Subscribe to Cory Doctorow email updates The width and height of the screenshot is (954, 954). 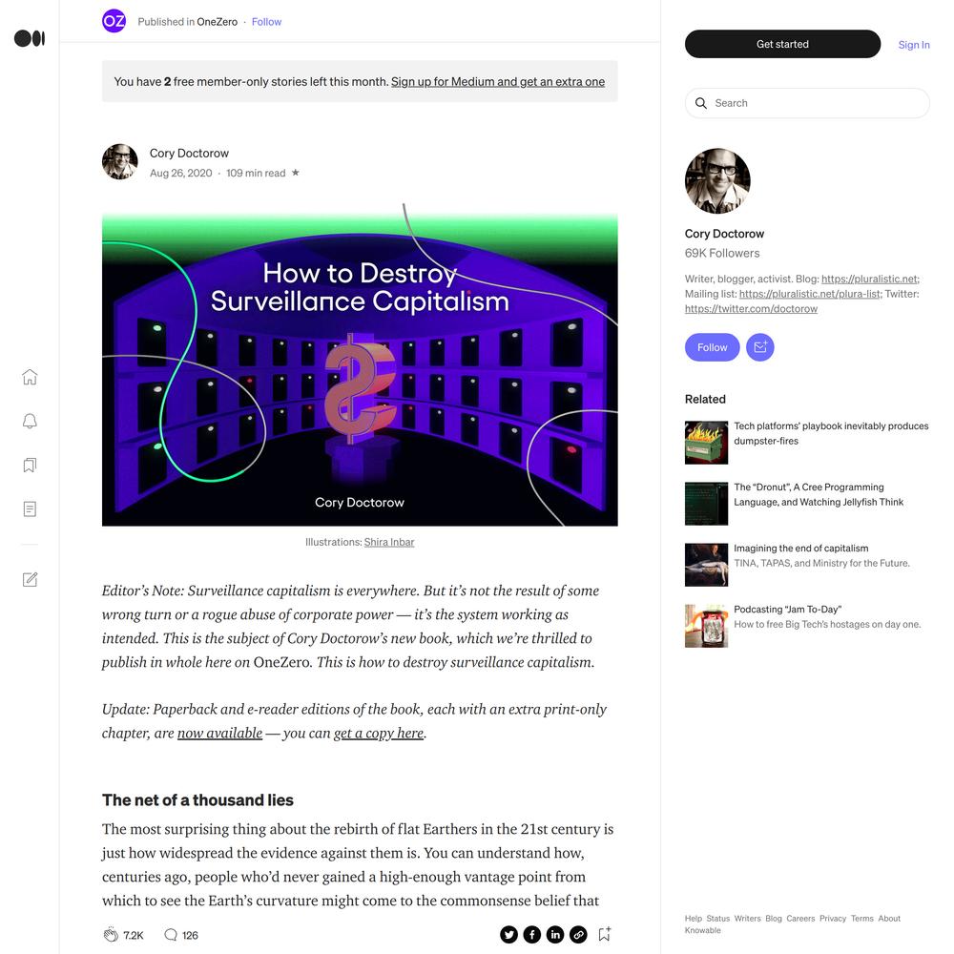(760, 347)
